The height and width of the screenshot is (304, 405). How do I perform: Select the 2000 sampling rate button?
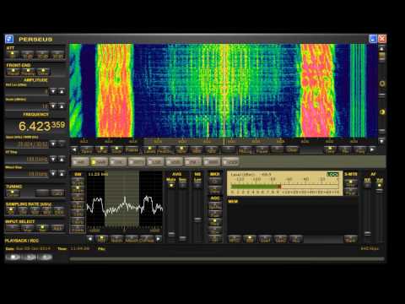point(59,210)
